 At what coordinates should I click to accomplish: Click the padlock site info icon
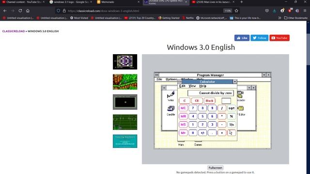(x=64, y=11)
